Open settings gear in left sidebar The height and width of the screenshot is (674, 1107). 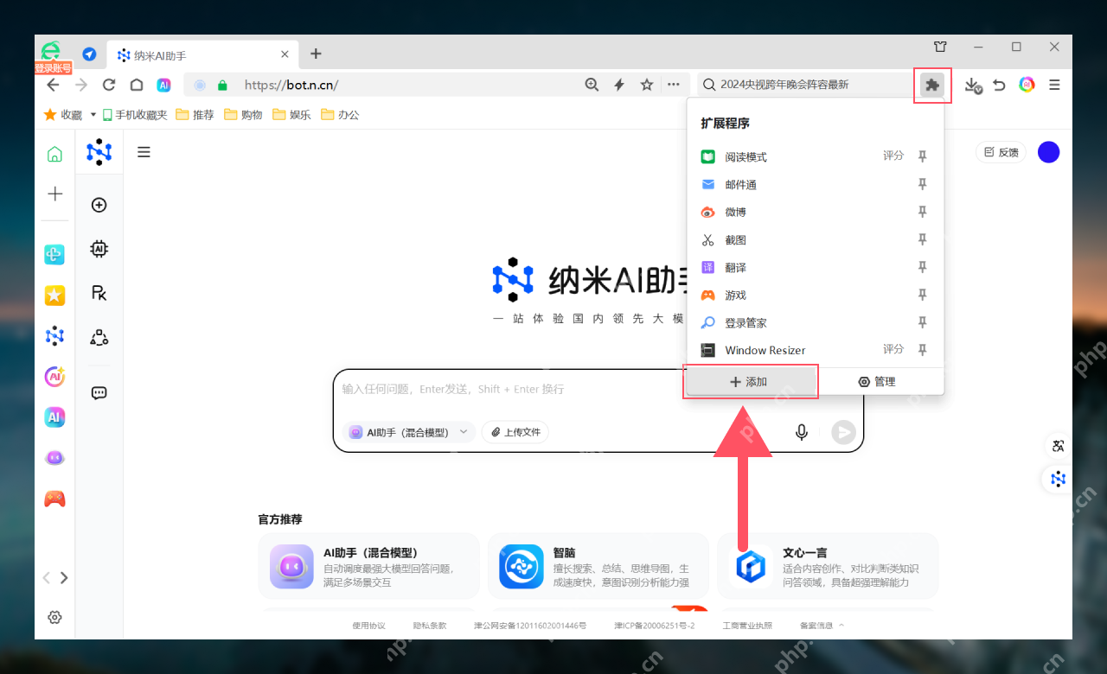point(54,617)
